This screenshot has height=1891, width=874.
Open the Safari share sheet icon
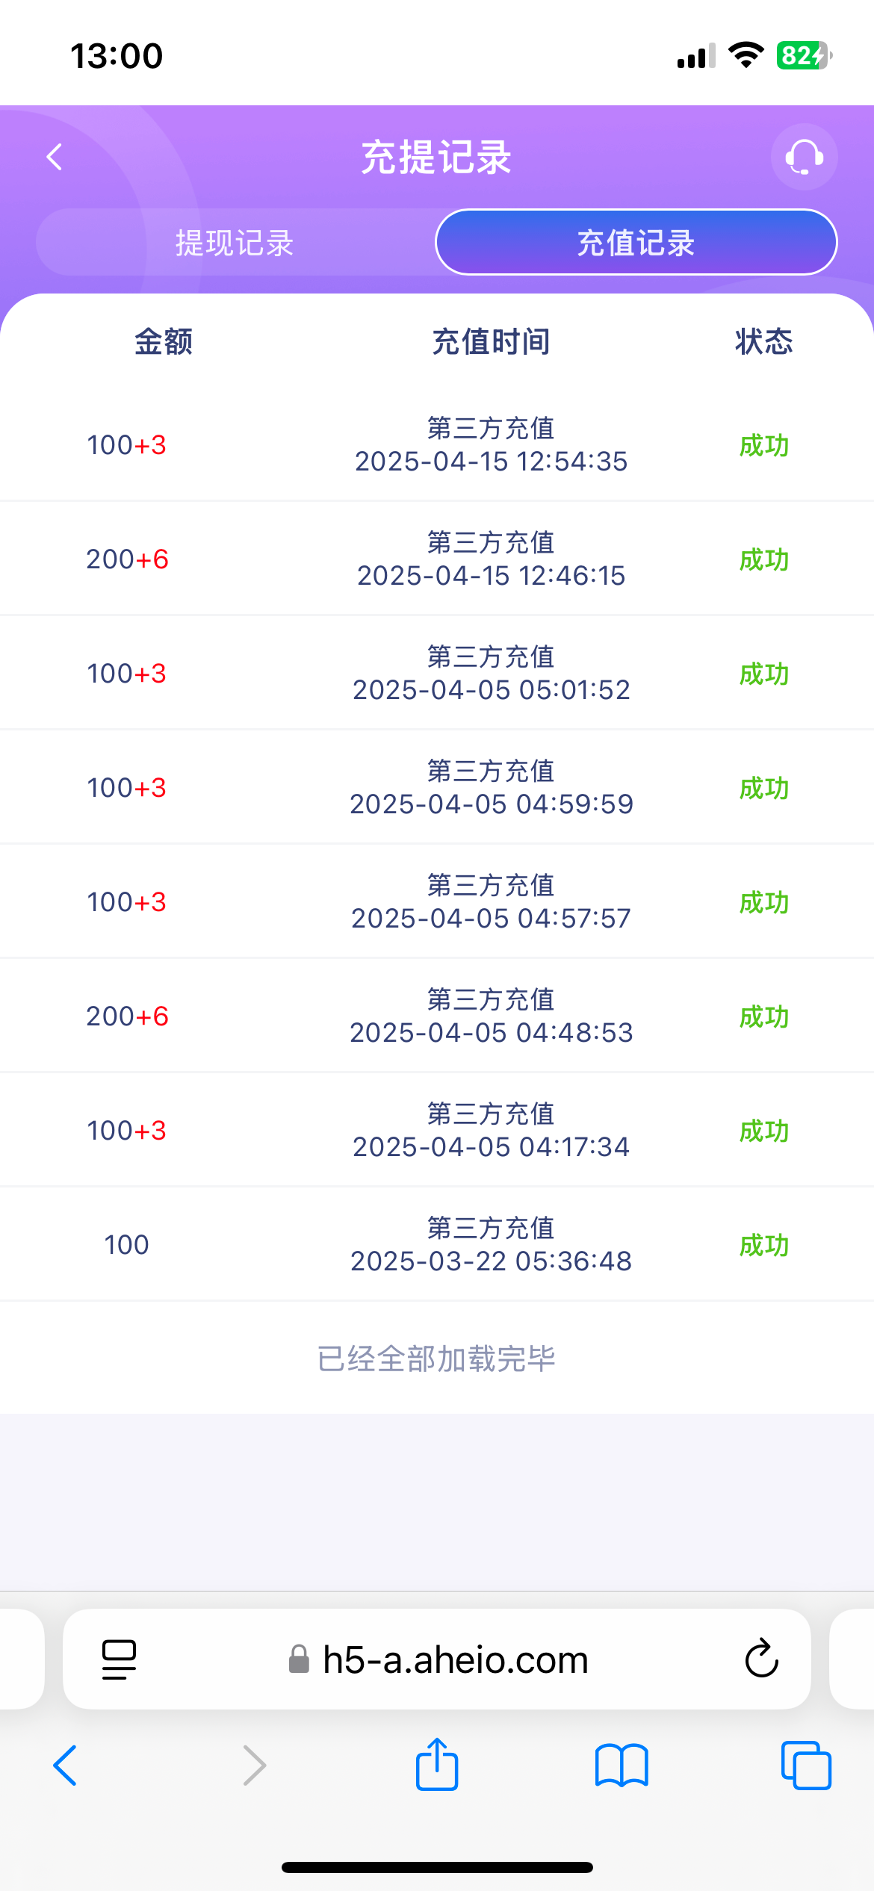(437, 1766)
